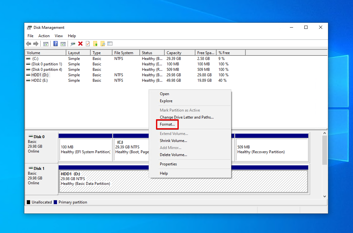Maximize the Disk Management window

tap(306, 27)
